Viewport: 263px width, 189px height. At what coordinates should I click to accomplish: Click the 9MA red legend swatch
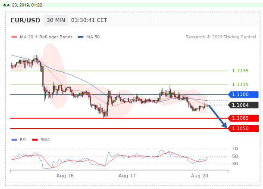(x=35, y=140)
